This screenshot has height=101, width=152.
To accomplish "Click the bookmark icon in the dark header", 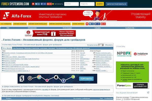I will [x=33, y=4].
